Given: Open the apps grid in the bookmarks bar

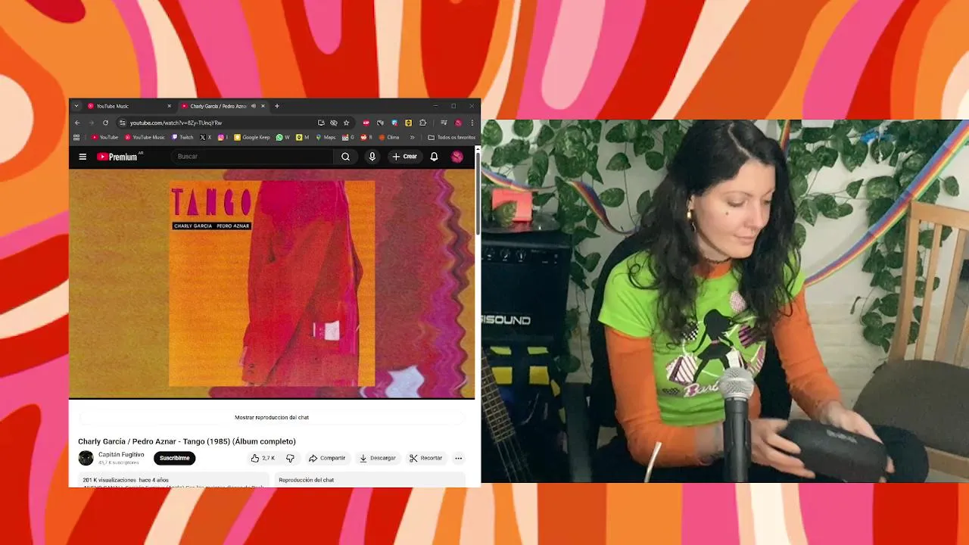Looking at the screenshot, I should pyautogui.click(x=76, y=137).
